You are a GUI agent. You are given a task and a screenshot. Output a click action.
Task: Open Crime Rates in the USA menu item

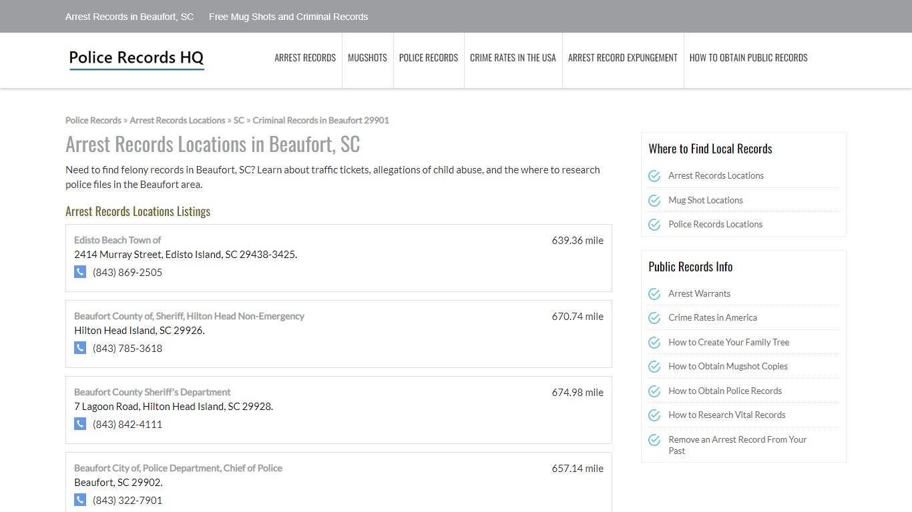coord(513,58)
